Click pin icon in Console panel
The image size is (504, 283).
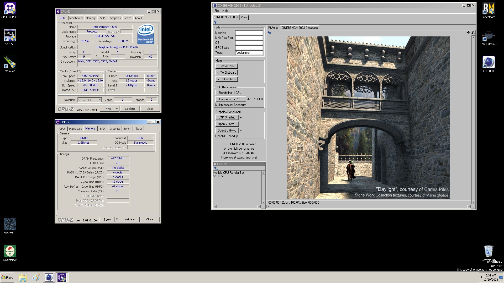(216, 168)
